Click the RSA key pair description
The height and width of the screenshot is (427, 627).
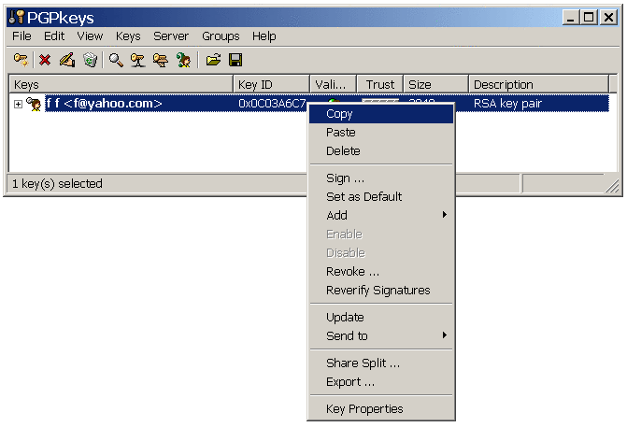[x=507, y=104]
